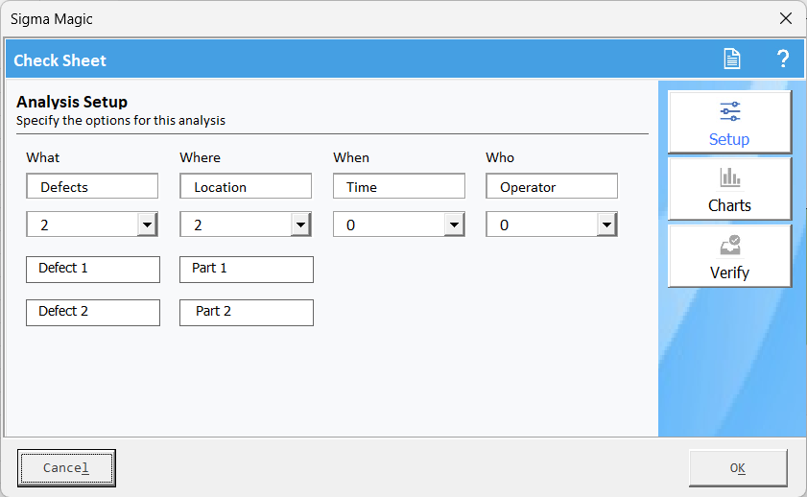Confirm with the OK button

[737, 468]
